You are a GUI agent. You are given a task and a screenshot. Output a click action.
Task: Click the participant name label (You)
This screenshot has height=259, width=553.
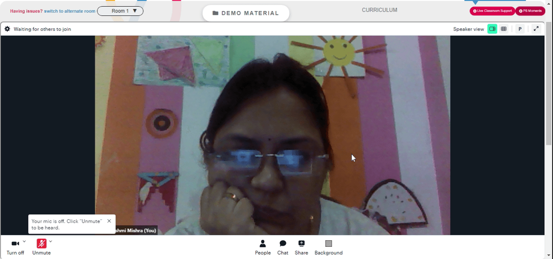[x=135, y=231]
